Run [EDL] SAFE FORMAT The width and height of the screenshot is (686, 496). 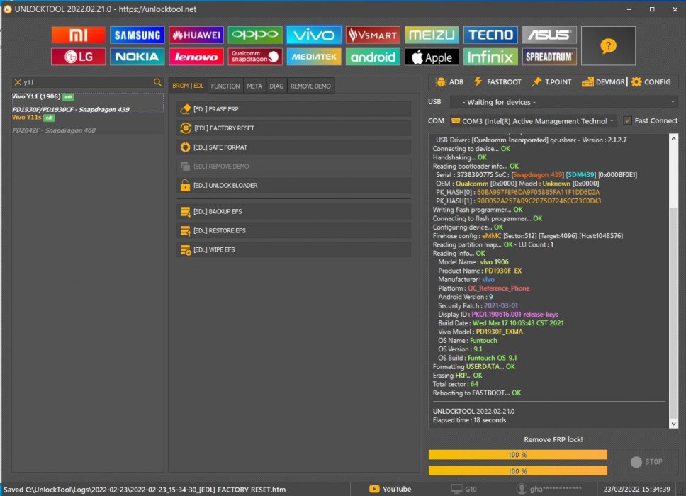[294, 147]
